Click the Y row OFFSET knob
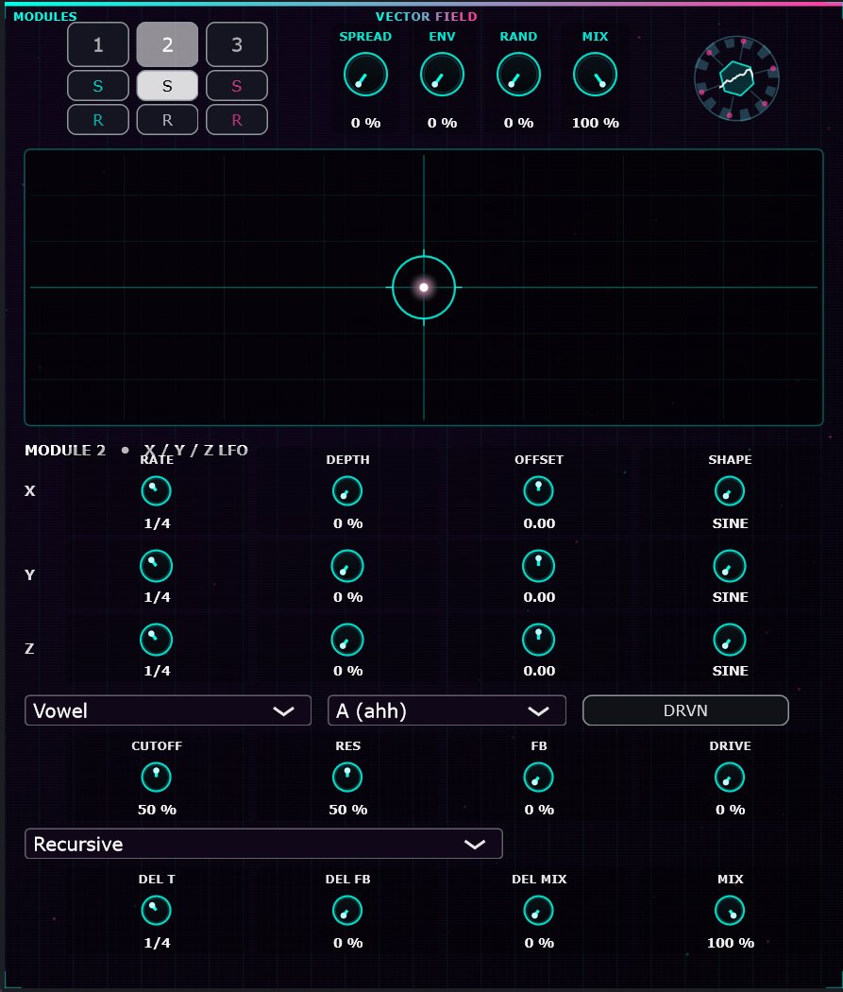 pos(538,566)
